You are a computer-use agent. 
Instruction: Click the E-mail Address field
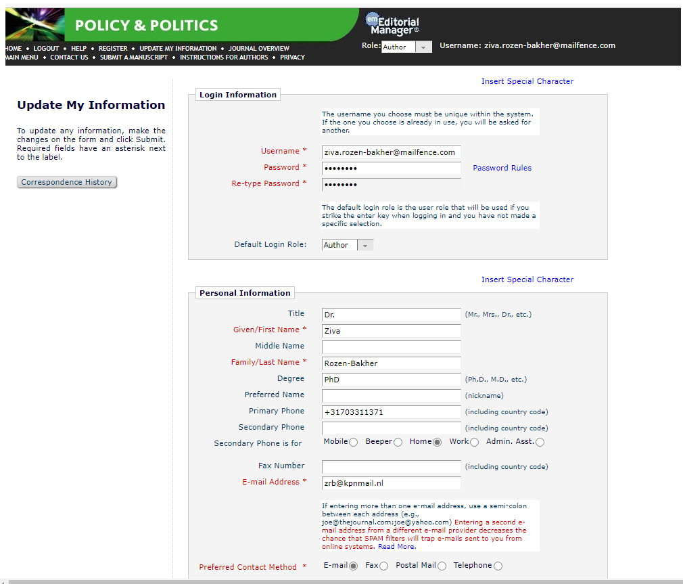click(x=391, y=483)
